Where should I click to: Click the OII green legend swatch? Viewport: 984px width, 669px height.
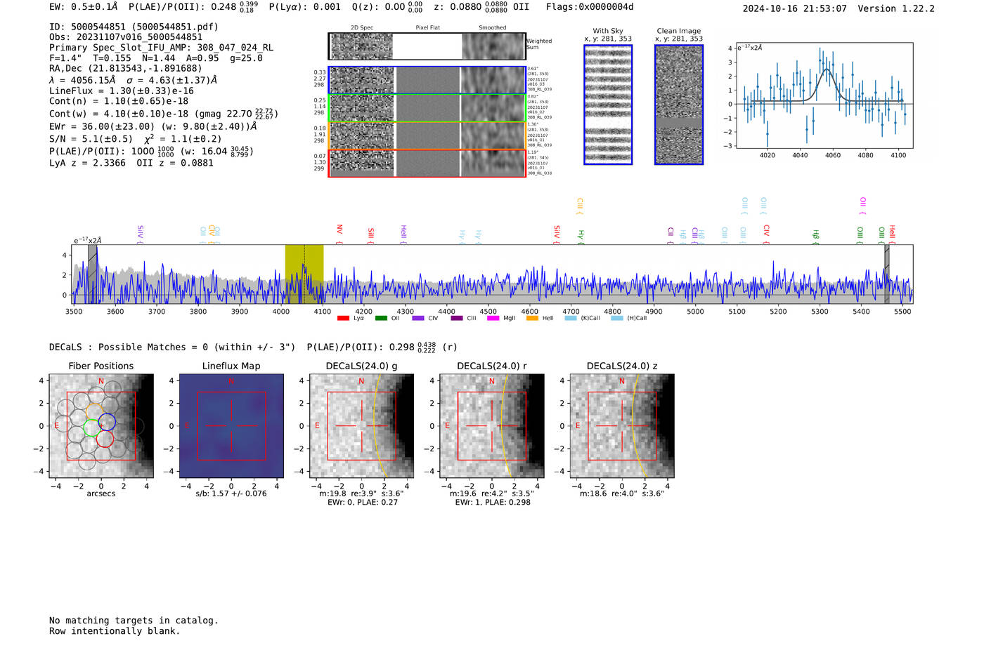[x=381, y=319]
